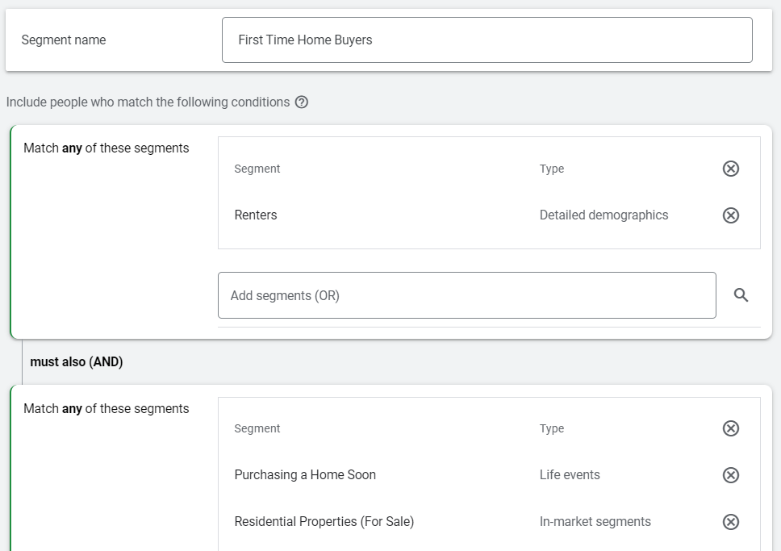Viewport: 781px width, 551px height.
Task: Open the Residential Properties (For Sale) entry
Action: (324, 522)
